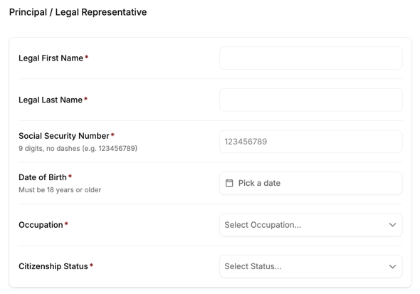Click the '9 digits, no dashes' hint text
Viewport: 420px width, 294px height.
point(78,148)
